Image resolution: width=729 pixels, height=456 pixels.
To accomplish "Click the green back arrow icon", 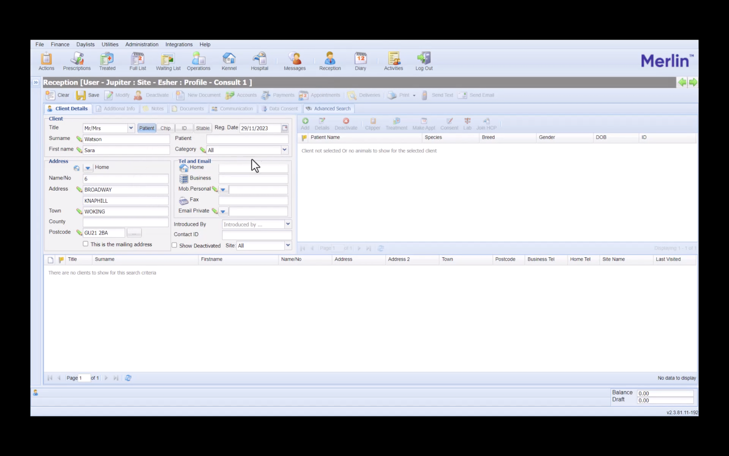I will point(682,82).
